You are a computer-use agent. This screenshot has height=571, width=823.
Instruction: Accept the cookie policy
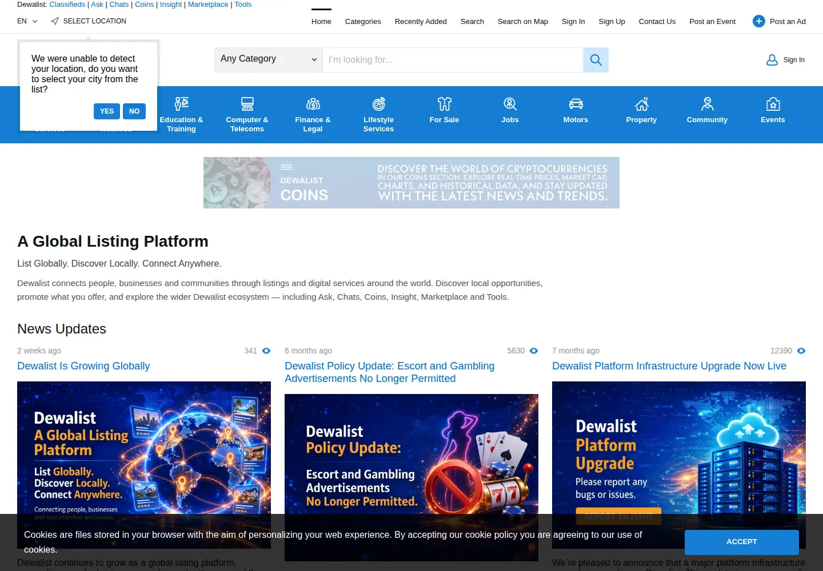click(x=742, y=542)
